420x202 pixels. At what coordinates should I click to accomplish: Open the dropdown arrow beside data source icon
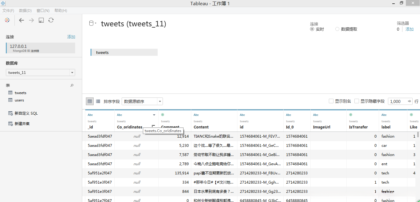coord(96,23)
